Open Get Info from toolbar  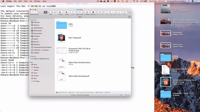tap(93, 12)
